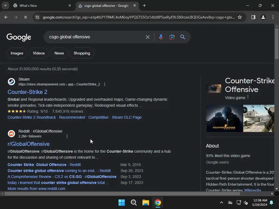Viewport: 279px width, 209px height.
Task: Open Counter-Strike 2 Soundtrack sitelink
Action: (x=32, y=117)
